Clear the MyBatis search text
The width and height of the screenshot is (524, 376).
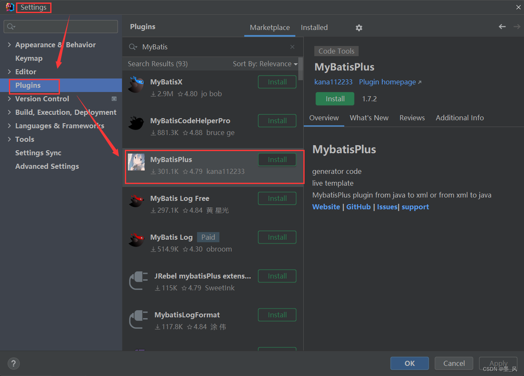pos(292,47)
